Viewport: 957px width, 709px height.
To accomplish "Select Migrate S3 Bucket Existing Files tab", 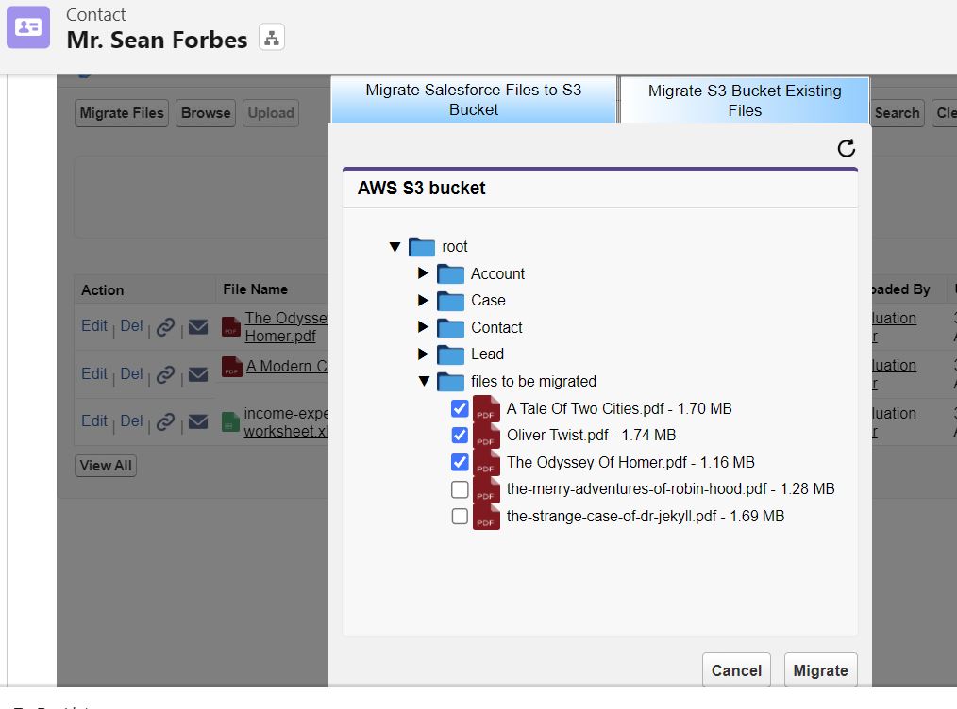I will (745, 100).
